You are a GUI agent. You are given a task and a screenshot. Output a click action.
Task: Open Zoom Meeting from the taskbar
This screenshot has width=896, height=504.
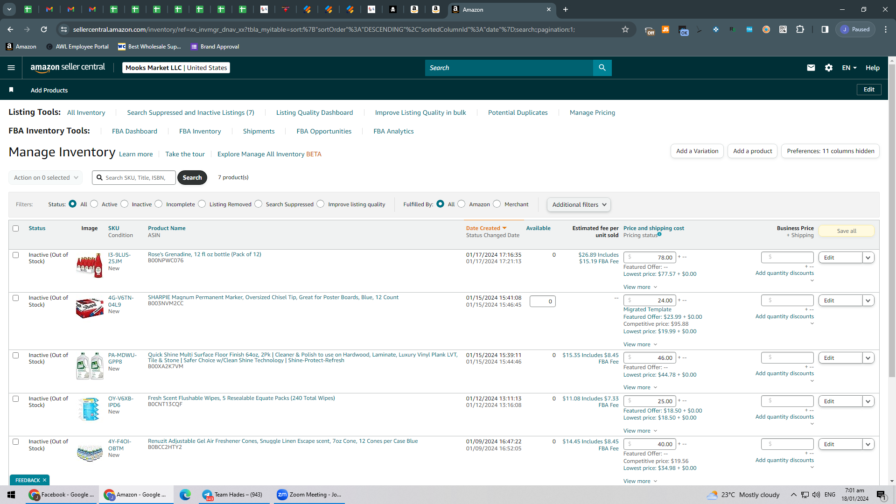[309, 495]
